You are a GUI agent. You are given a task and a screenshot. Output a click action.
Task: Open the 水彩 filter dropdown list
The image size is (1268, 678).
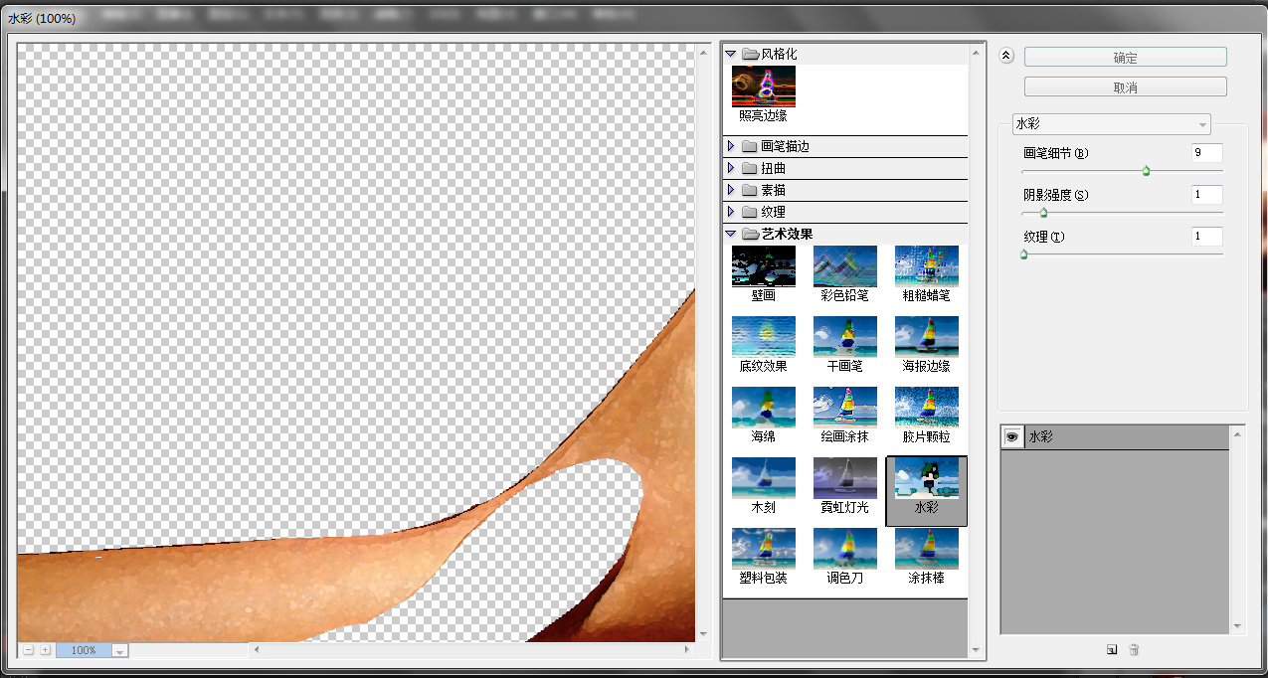coord(1111,124)
